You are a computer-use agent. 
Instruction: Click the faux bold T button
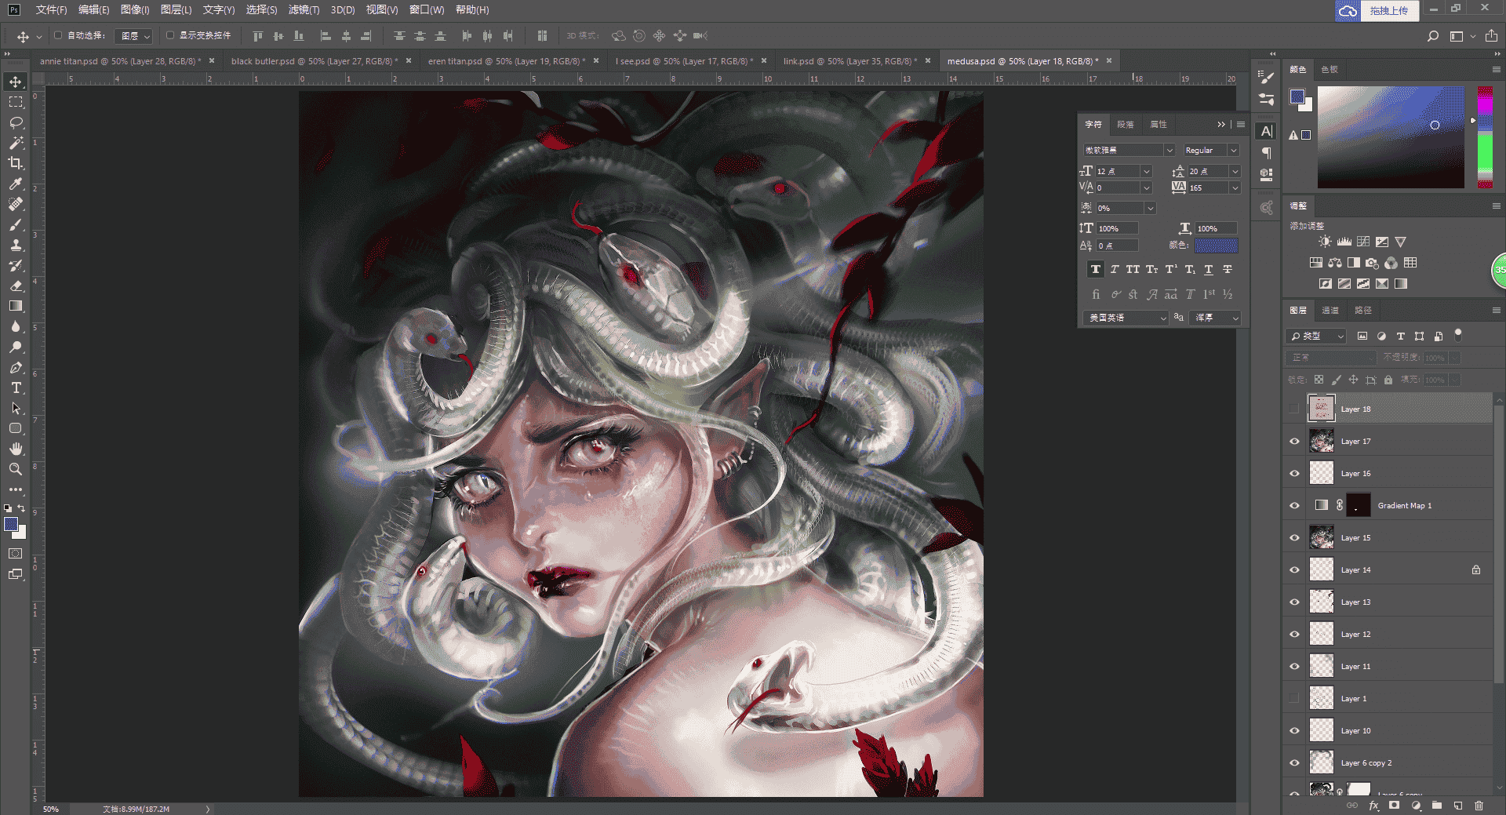[x=1096, y=270]
